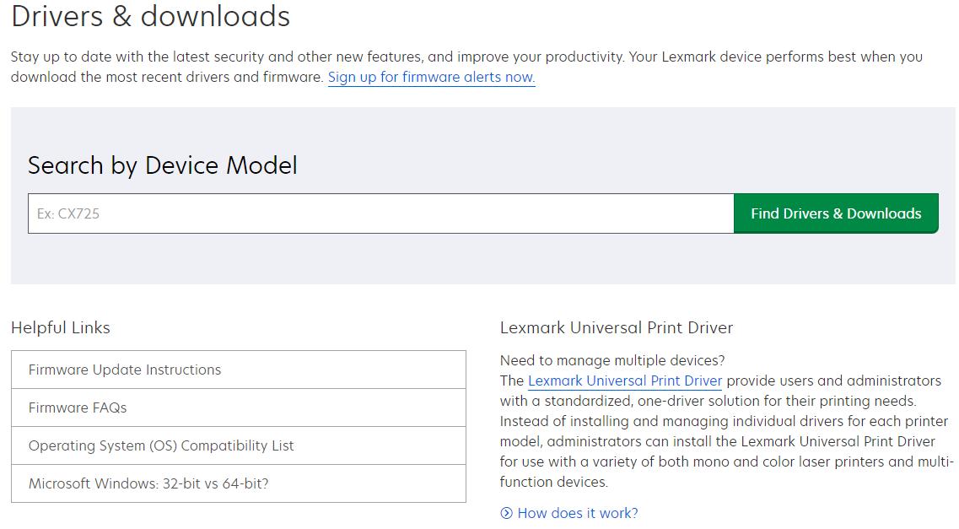Click the Helpful Links section title

61,328
